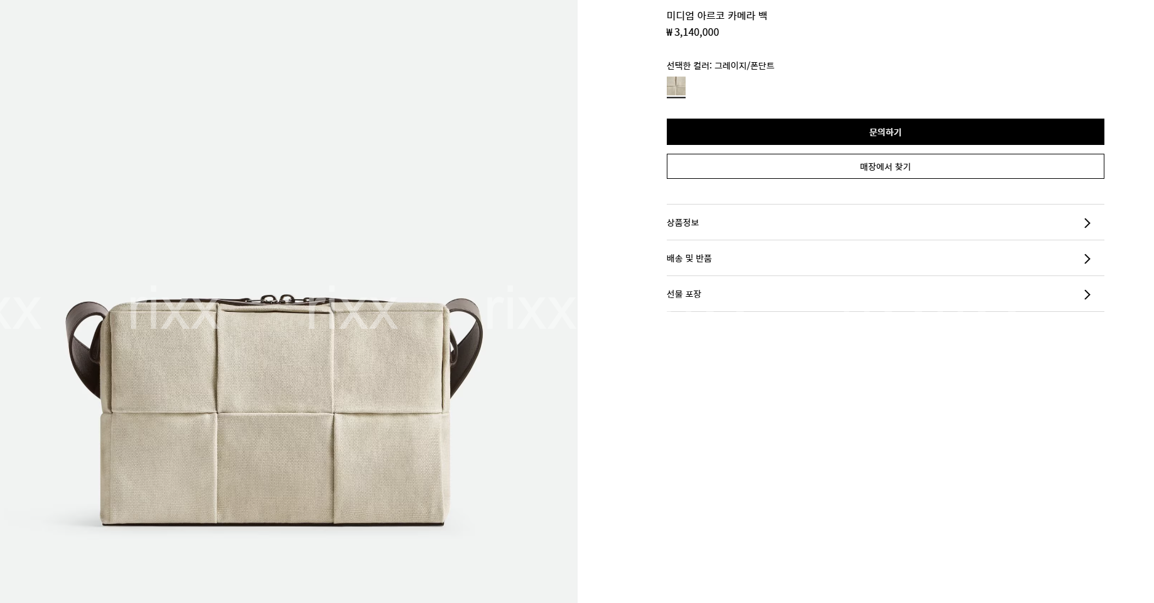Click the metal zipper pulls on the bag
The image size is (1154, 603).
[x=287, y=301]
